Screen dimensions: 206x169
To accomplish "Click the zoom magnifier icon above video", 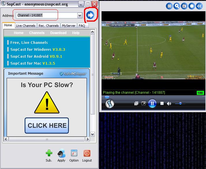I will pyautogui.click(x=177, y=6).
